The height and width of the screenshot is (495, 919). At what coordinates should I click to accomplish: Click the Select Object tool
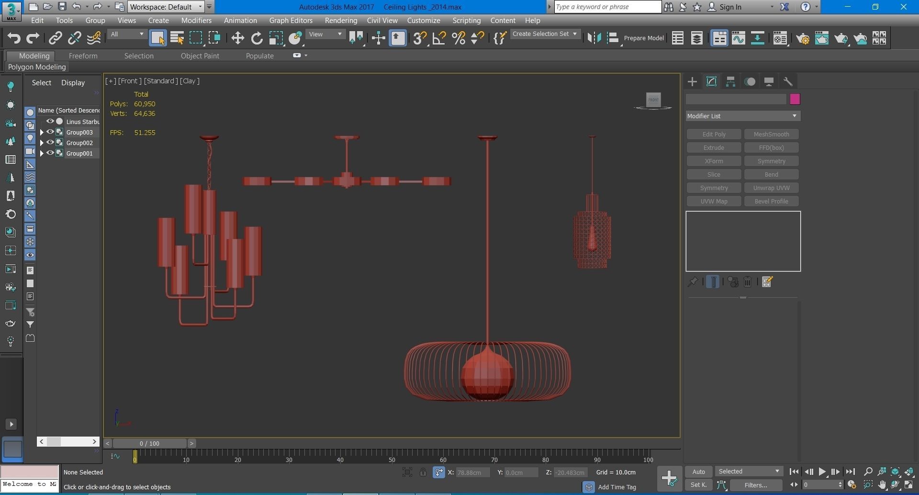157,38
